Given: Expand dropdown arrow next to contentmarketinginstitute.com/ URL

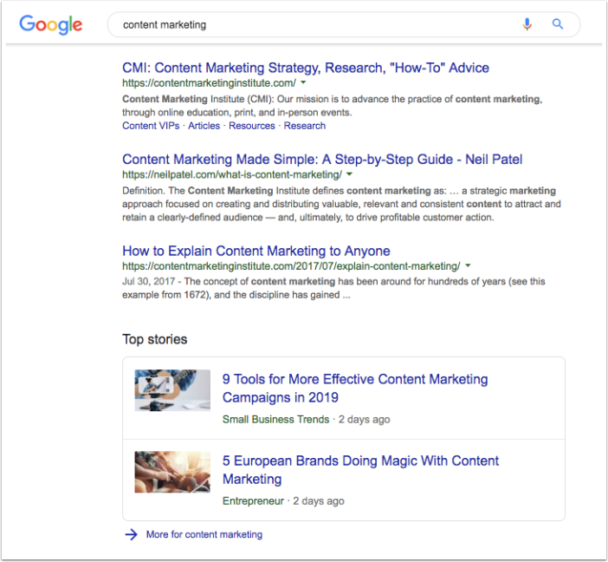Looking at the screenshot, I should (x=303, y=82).
